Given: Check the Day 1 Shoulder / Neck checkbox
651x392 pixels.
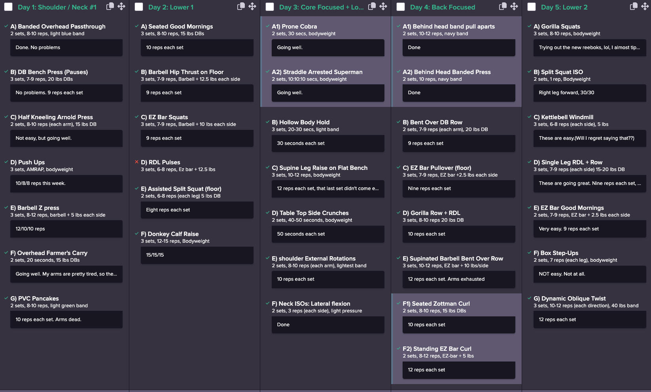Looking at the screenshot, I should (x=8, y=7).
